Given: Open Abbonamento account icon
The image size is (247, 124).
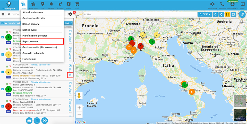Looking at the screenshot, I should 233,5.
